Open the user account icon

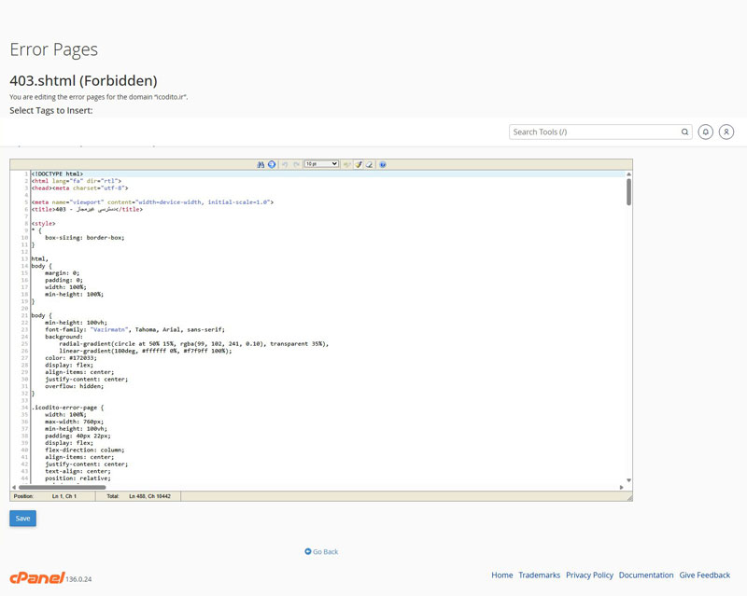(726, 132)
